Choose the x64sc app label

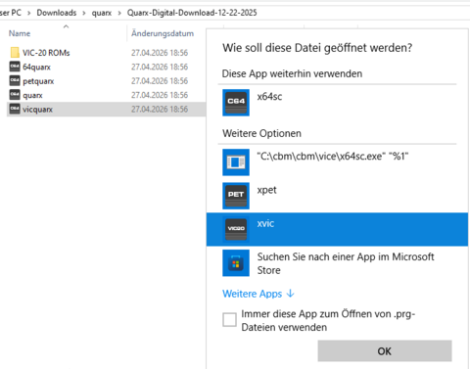[269, 97]
